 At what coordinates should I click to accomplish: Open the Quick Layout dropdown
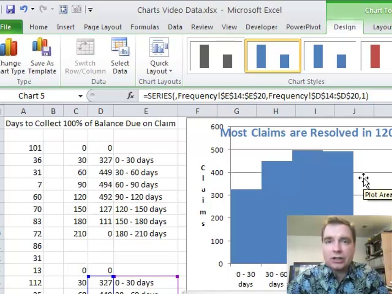159,56
